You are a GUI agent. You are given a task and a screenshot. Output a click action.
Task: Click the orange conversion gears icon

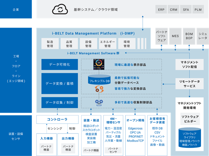tap(99, 89)
